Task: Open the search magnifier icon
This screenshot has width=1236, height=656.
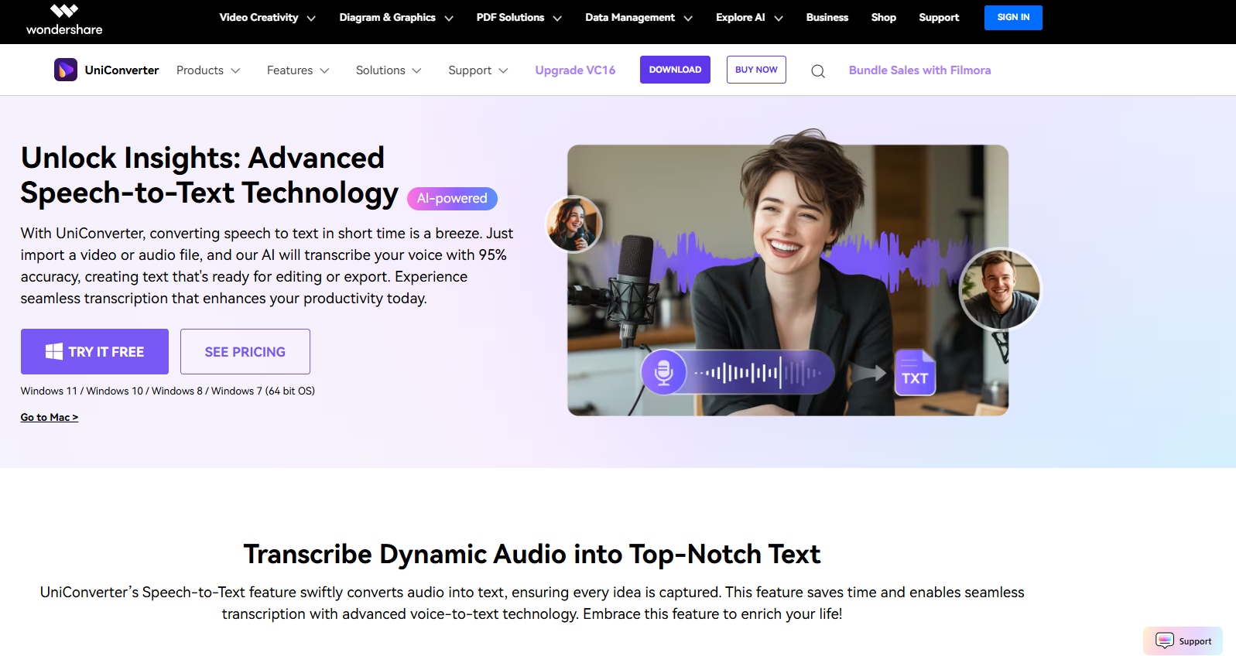Action: [817, 71]
